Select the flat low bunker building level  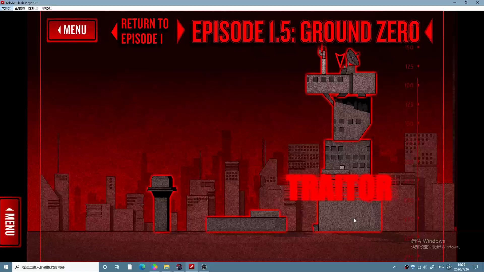point(246,221)
